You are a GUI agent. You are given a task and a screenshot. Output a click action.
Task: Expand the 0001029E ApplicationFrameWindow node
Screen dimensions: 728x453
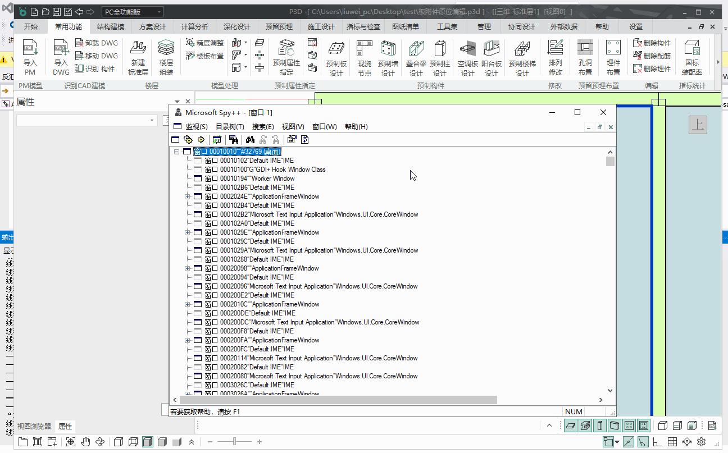188,232
